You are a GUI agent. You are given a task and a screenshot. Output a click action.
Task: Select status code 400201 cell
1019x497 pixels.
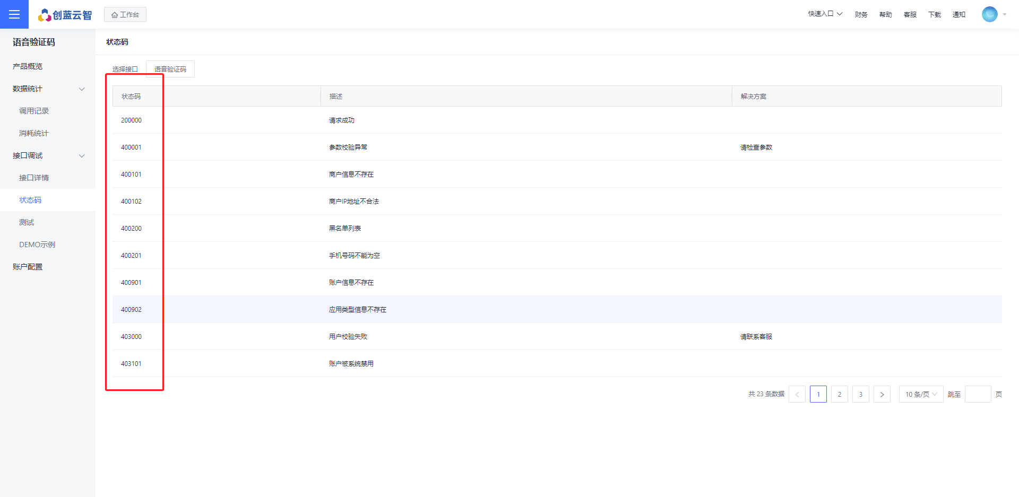coord(131,256)
